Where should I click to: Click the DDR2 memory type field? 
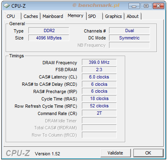[x=49, y=30]
